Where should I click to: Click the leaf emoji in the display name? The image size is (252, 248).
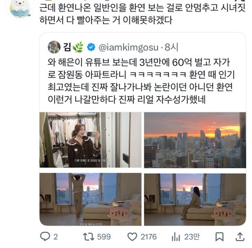[78, 47]
